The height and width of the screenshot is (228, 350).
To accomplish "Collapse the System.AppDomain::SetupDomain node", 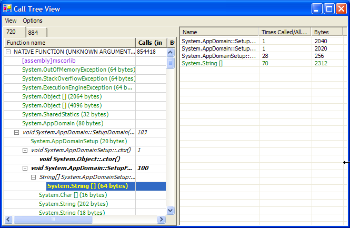I will (x=16, y=132).
